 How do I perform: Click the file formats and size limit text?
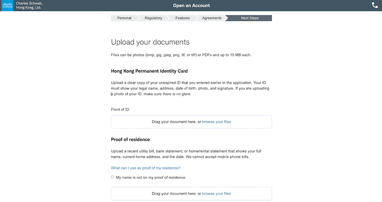181,55
